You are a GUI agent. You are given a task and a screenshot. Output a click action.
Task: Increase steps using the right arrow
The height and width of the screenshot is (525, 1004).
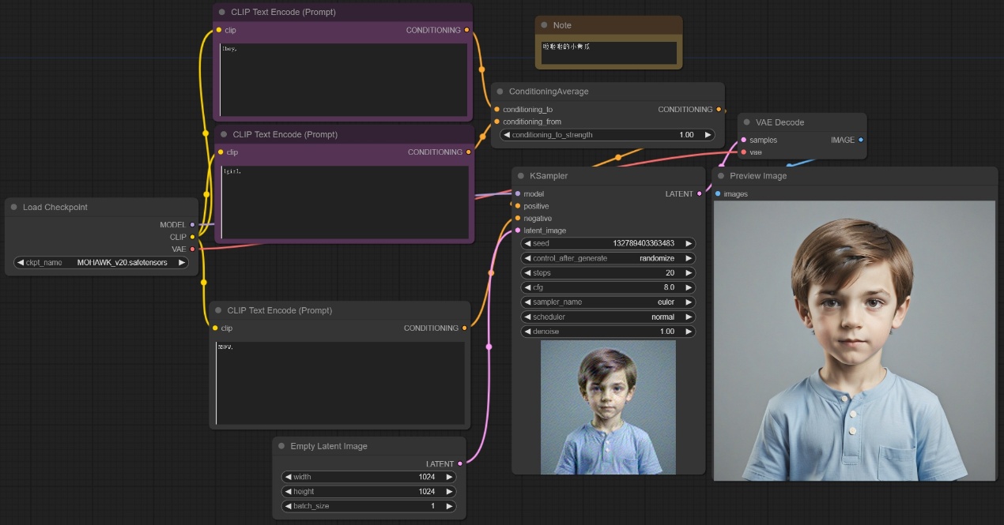(689, 273)
